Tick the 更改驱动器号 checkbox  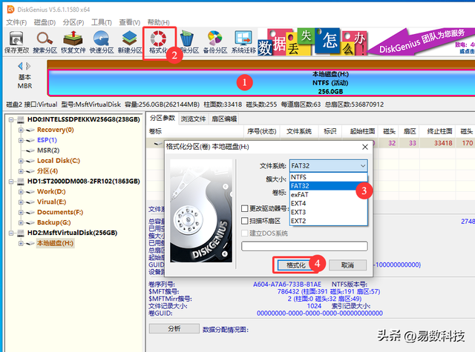pyautogui.click(x=245, y=208)
